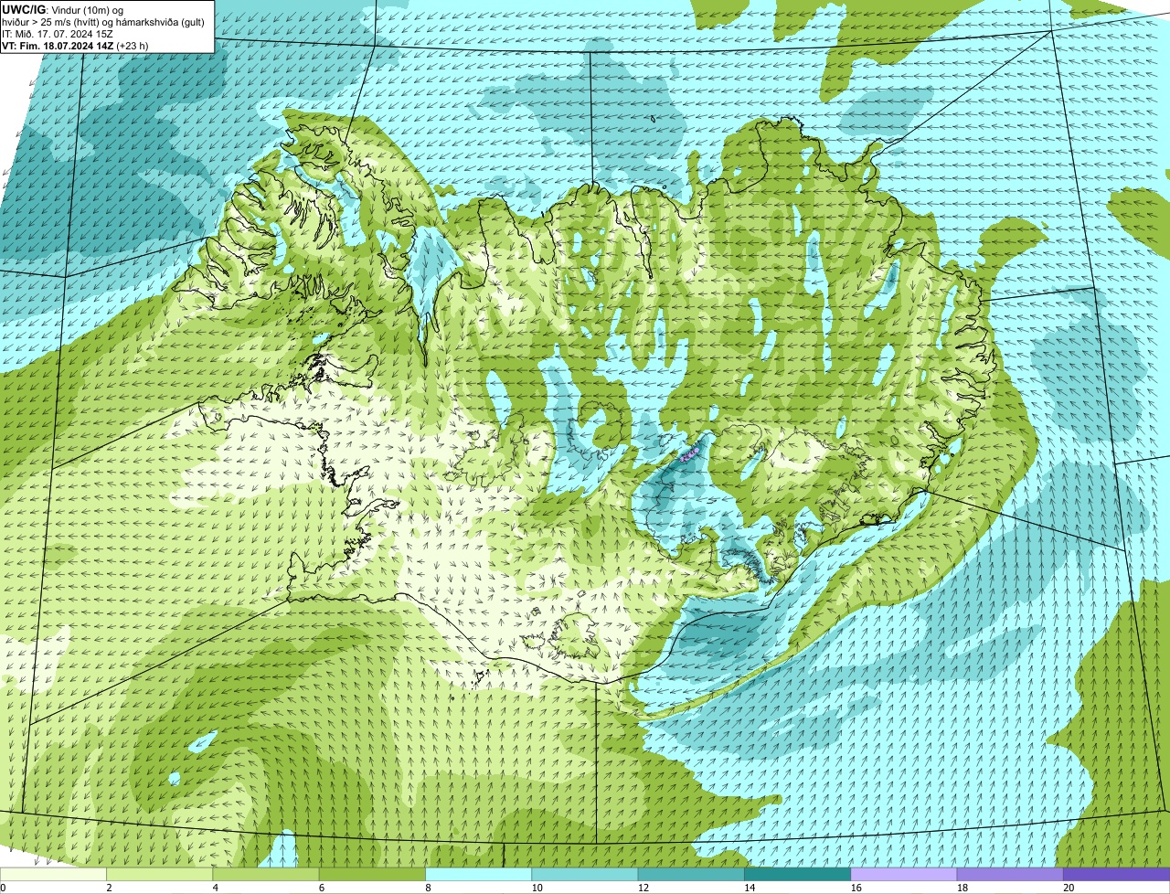Click the legend scale label '18'
Viewport: 1170px width, 894px height.
point(962,888)
